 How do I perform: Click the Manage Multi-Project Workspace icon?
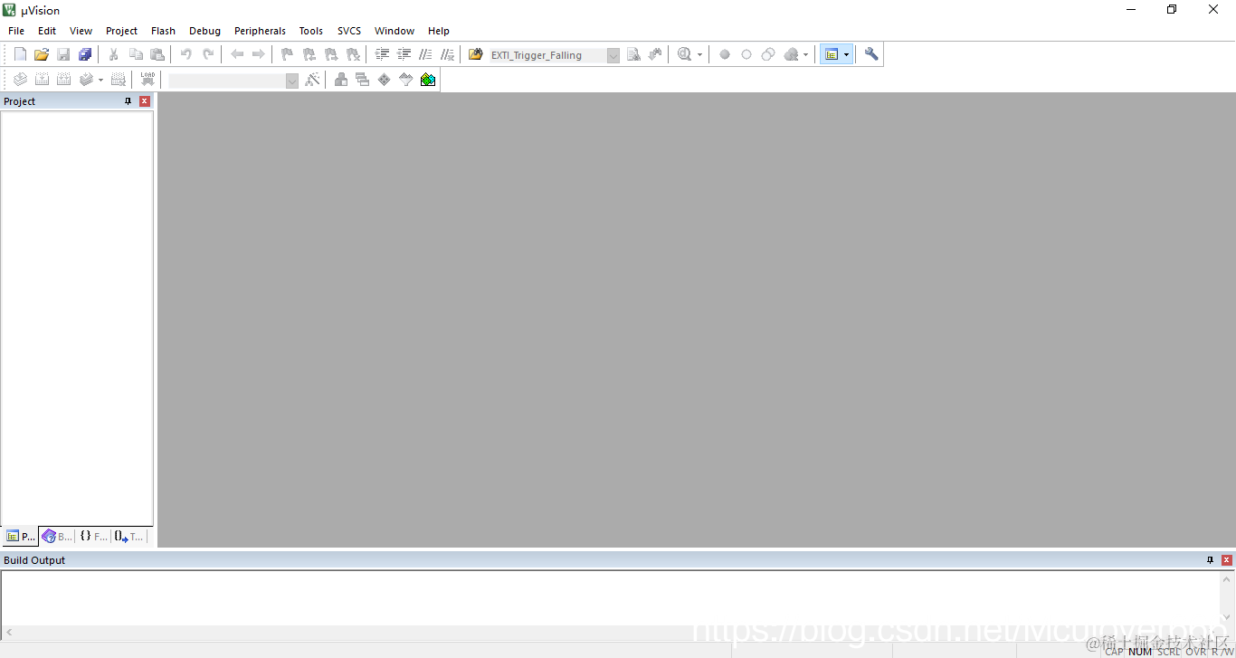[x=363, y=80]
